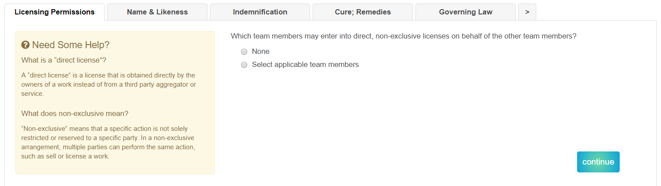Click the non-exclusive explanation paragraph
This screenshot has width=661, height=186.
pos(108,142)
